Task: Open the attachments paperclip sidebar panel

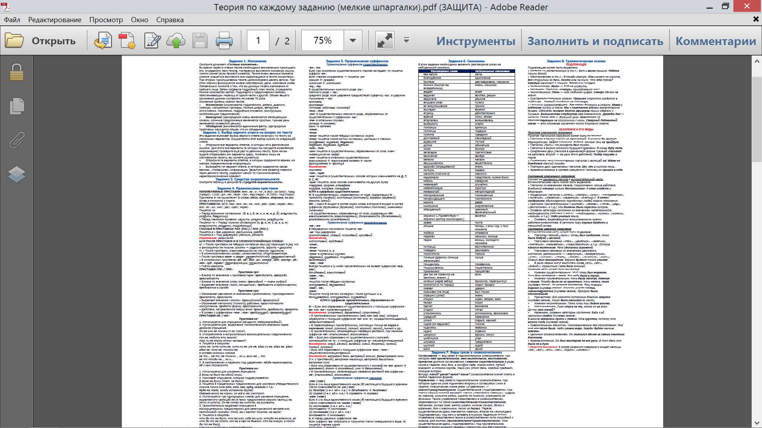Action: click(x=16, y=140)
